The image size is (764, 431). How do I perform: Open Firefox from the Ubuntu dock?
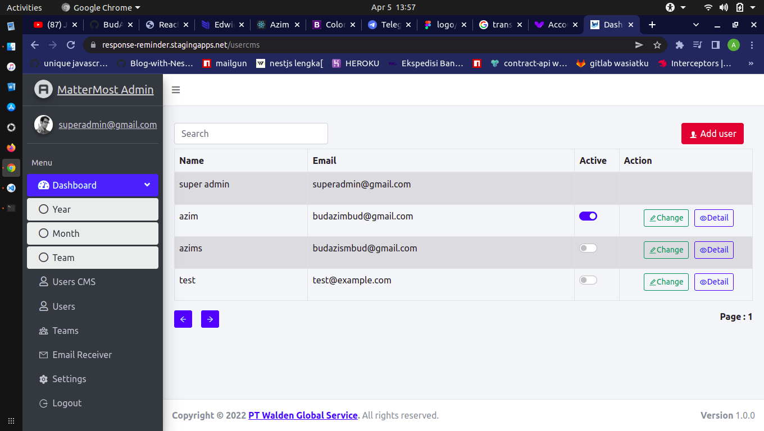pyautogui.click(x=11, y=148)
